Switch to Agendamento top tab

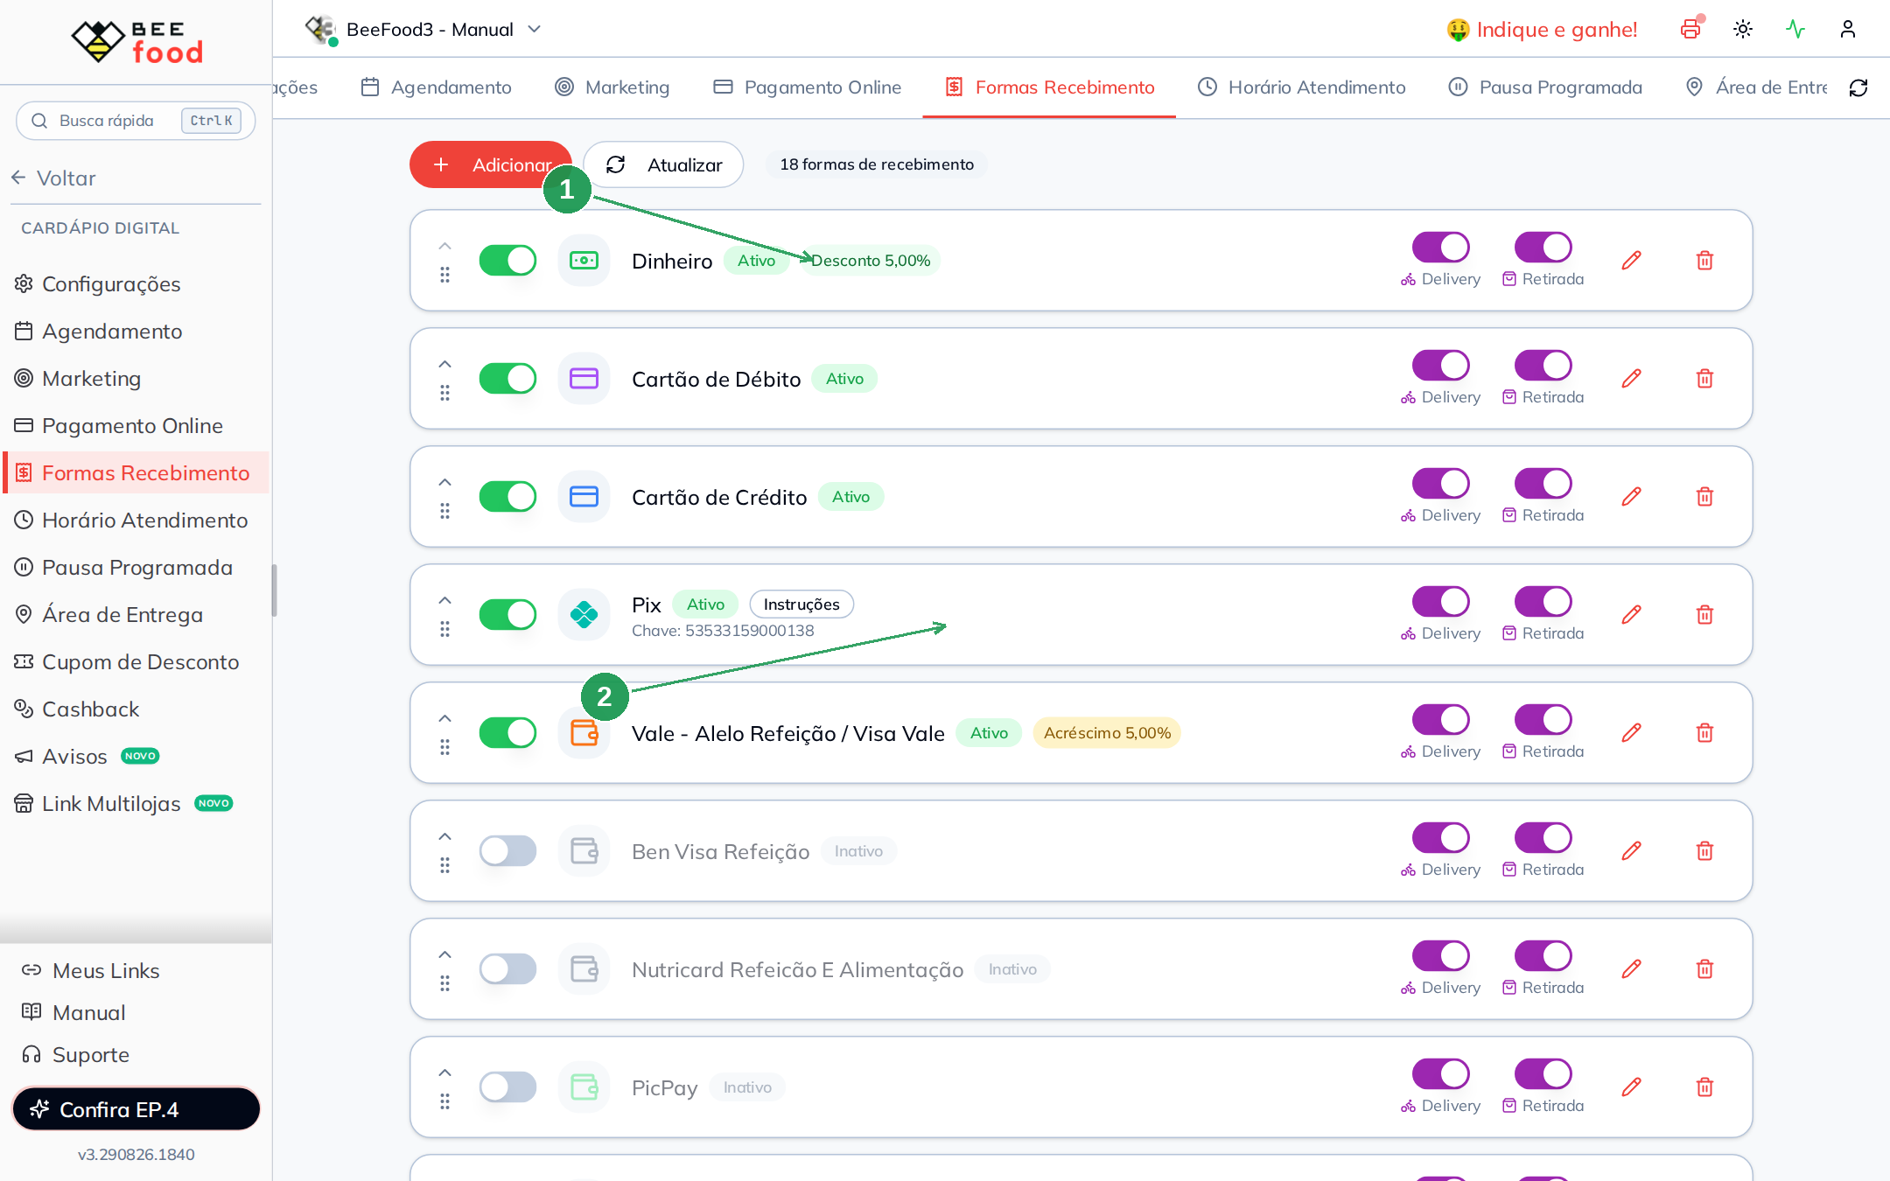click(437, 87)
